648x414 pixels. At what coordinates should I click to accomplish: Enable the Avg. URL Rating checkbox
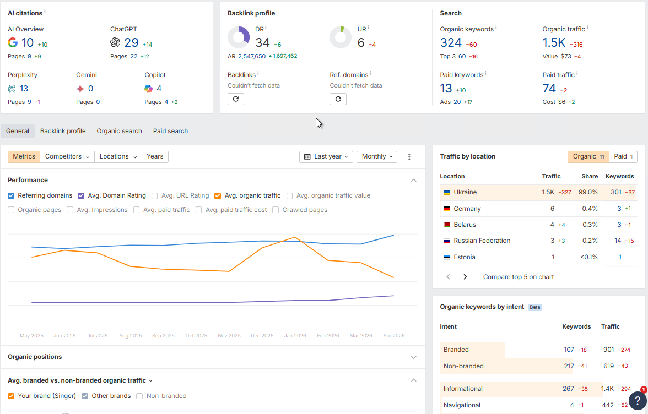point(155,195)
